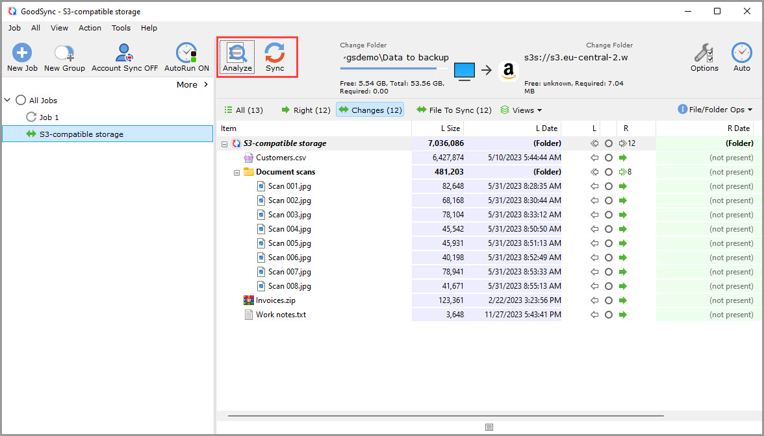The width and height of the screenshot is (764, 436).
Task: Select the Scan 007.jpg file name
Action: tap(290, 272)
